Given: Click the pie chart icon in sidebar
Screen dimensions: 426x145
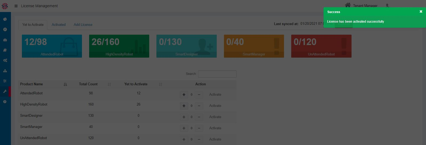Looking at the screenshot, I should pos(5,19).
